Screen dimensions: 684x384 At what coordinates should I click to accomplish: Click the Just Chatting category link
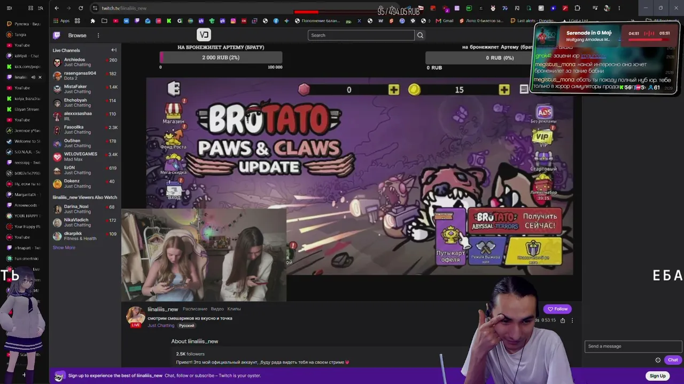point(161,325)
